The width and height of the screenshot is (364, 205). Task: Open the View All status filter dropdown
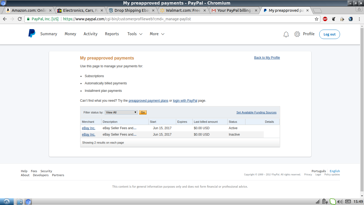click(x=121, y=112)
